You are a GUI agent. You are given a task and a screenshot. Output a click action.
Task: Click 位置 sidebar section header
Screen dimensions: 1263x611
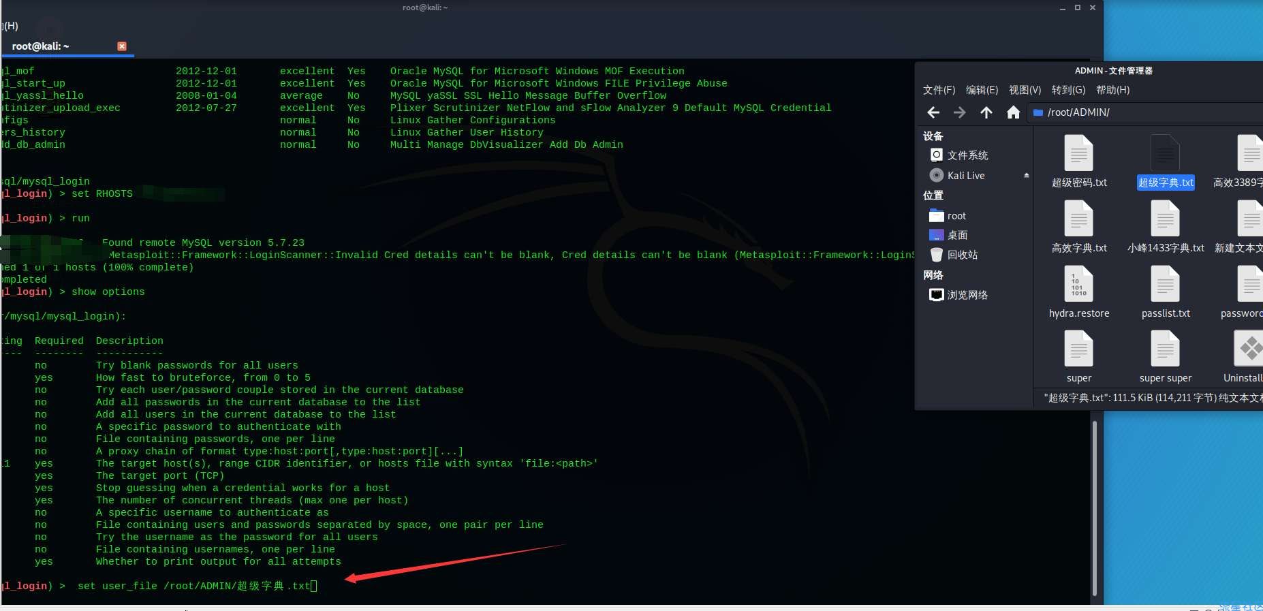(x=933, y=195)
